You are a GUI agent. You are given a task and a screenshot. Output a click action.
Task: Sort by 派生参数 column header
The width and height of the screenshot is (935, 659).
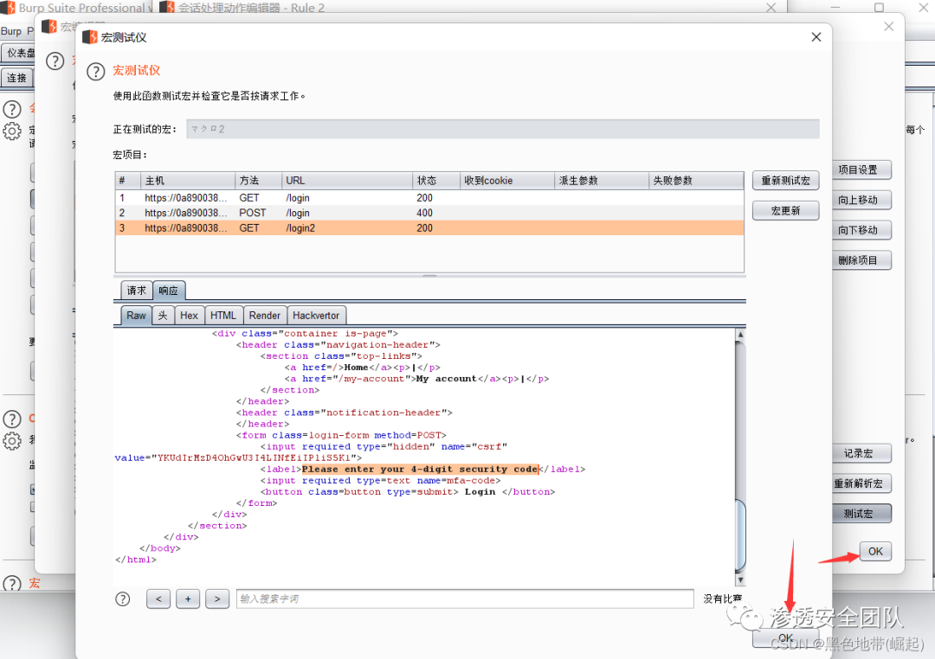pyautogui.click(x=601, y=181)
